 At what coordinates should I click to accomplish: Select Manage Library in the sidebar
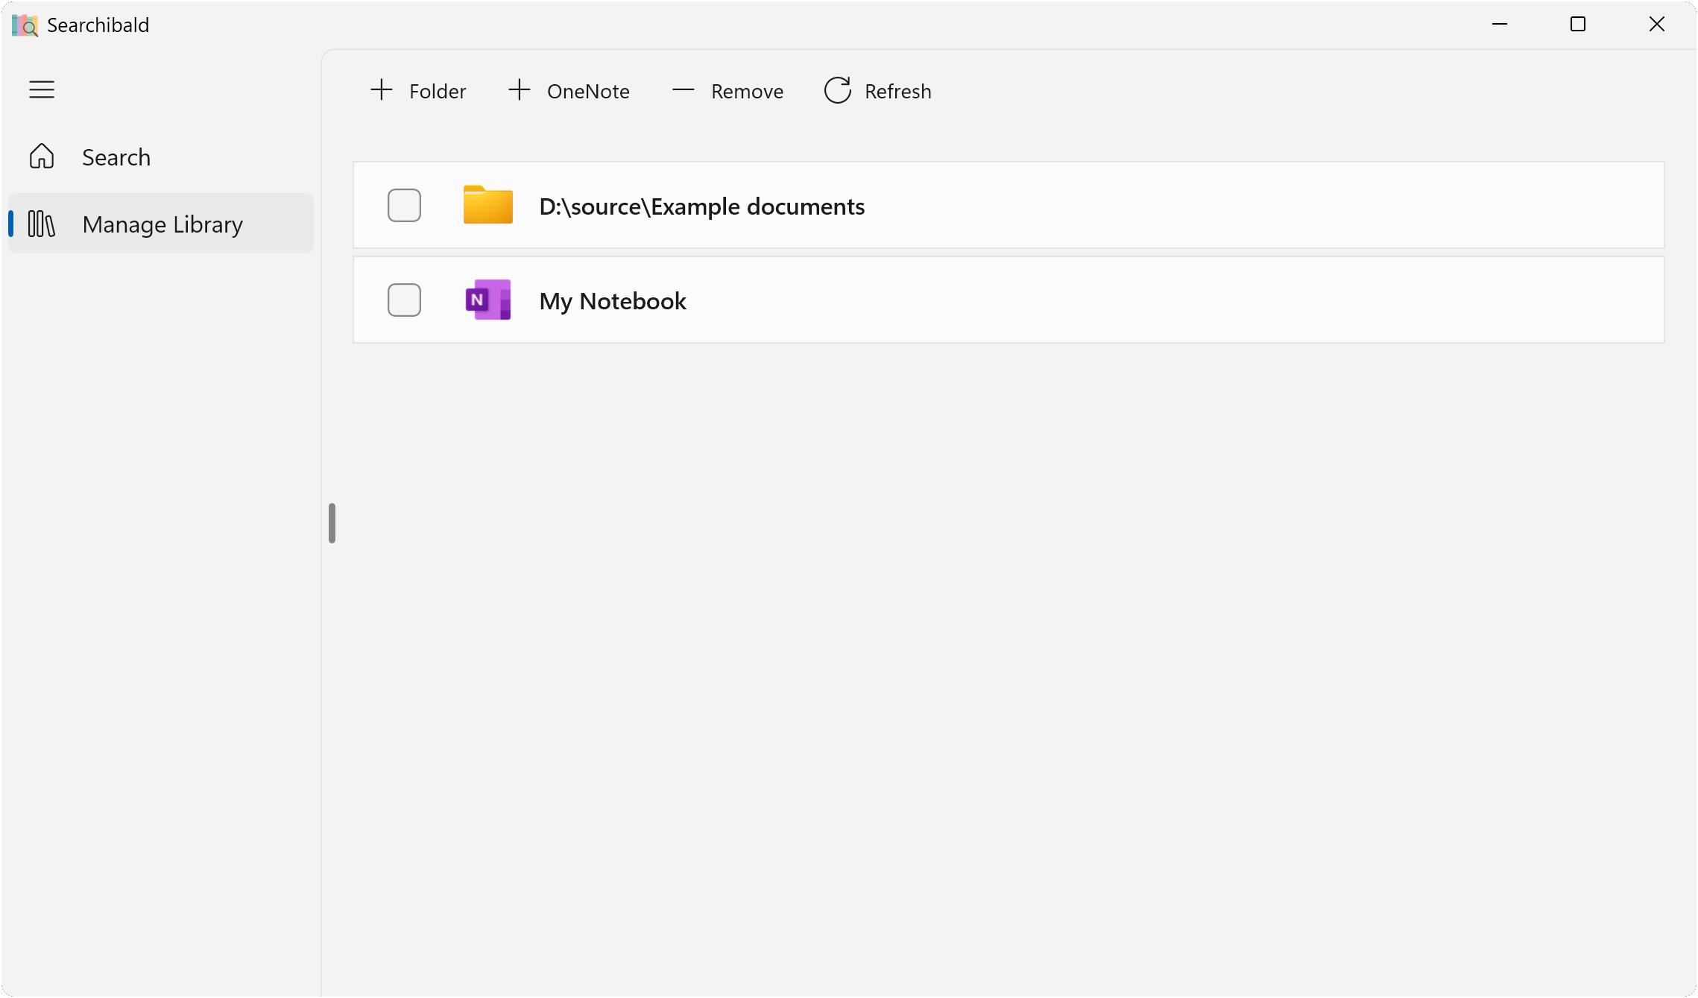click(x=162, y=224)
